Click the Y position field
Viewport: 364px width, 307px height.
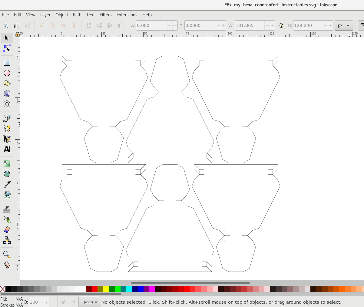(200, 25)
